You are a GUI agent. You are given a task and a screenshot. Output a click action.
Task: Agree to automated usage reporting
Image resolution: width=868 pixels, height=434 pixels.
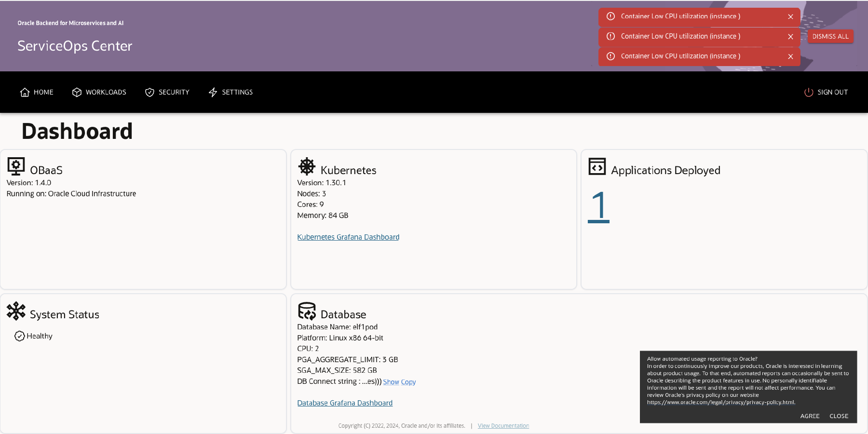810,416
